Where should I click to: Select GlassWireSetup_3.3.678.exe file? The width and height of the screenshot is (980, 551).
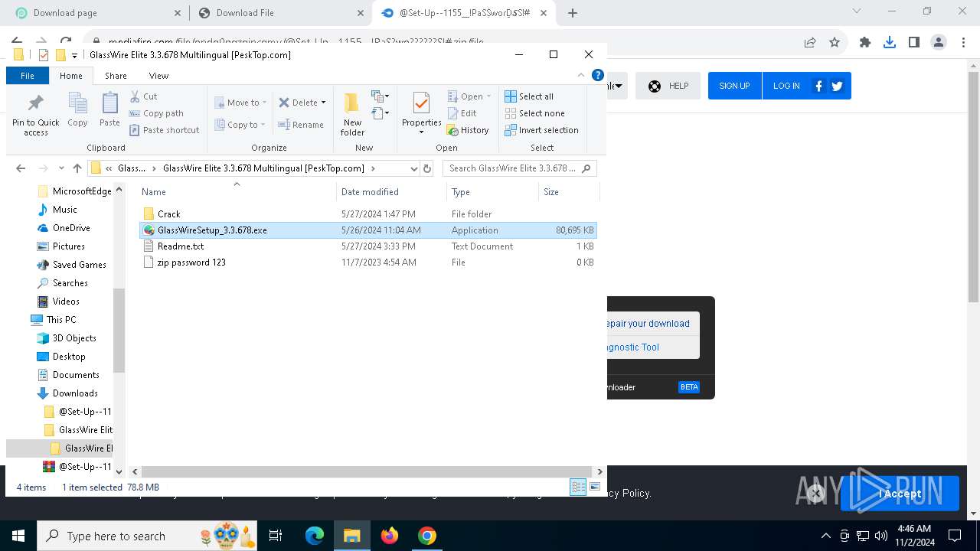368,230
